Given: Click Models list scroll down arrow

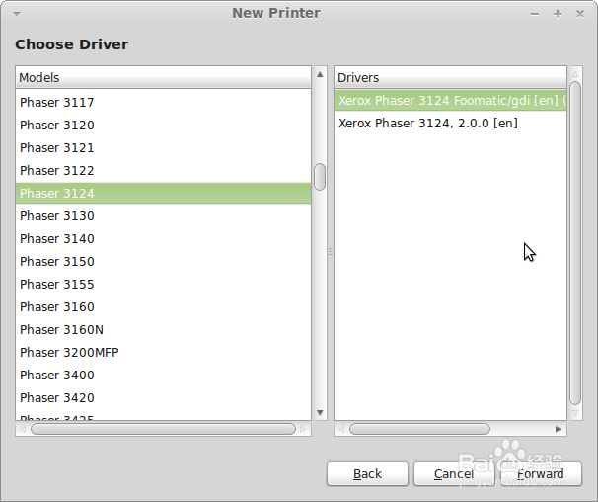Looking at the screenshot, I should pyautogui.click(x=320, y=413).
